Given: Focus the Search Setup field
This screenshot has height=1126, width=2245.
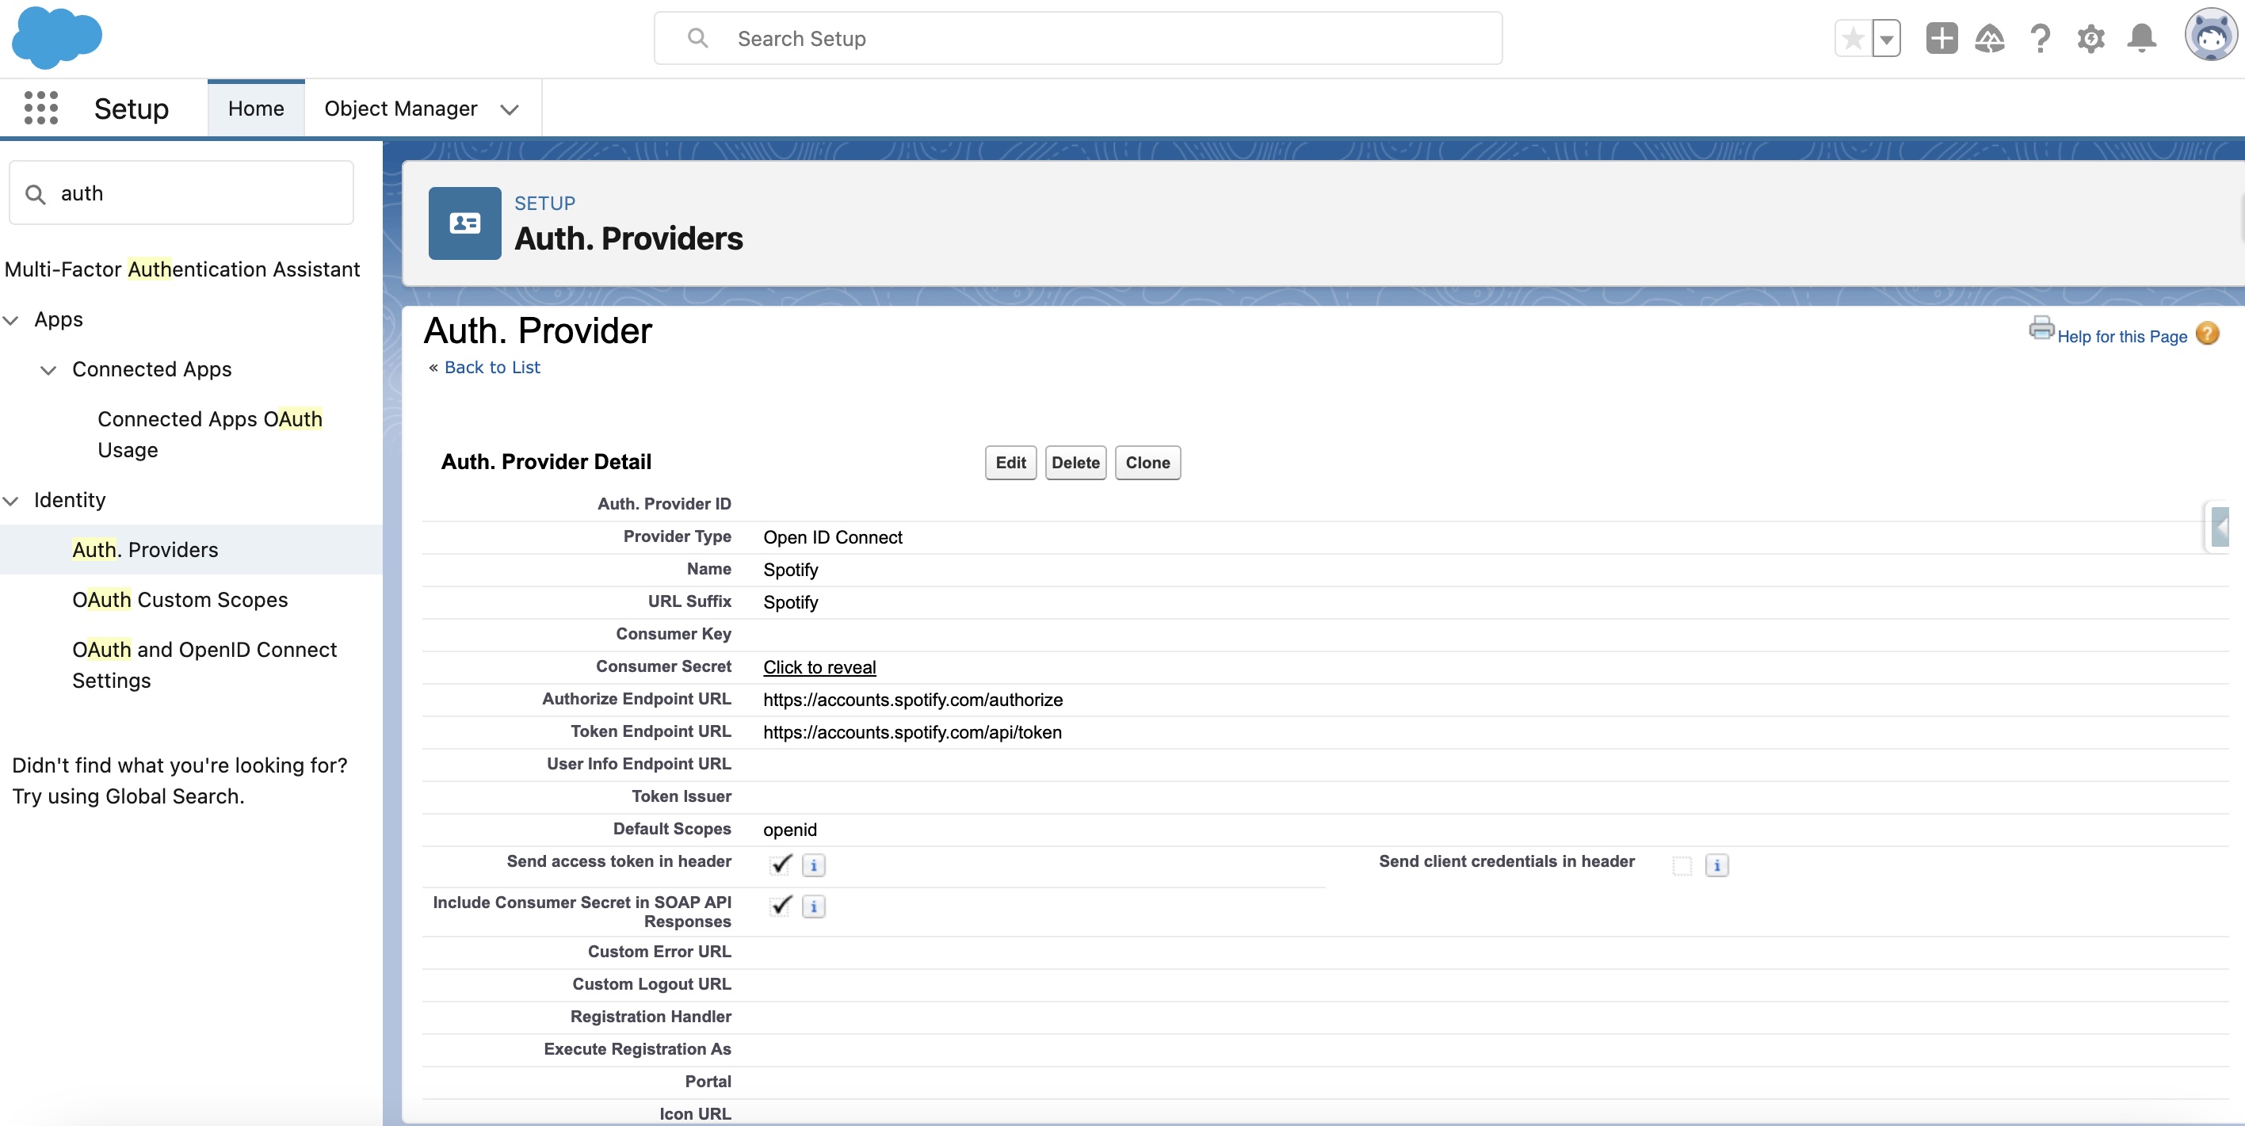Looking at the screenshot, I should (1077, 38).
